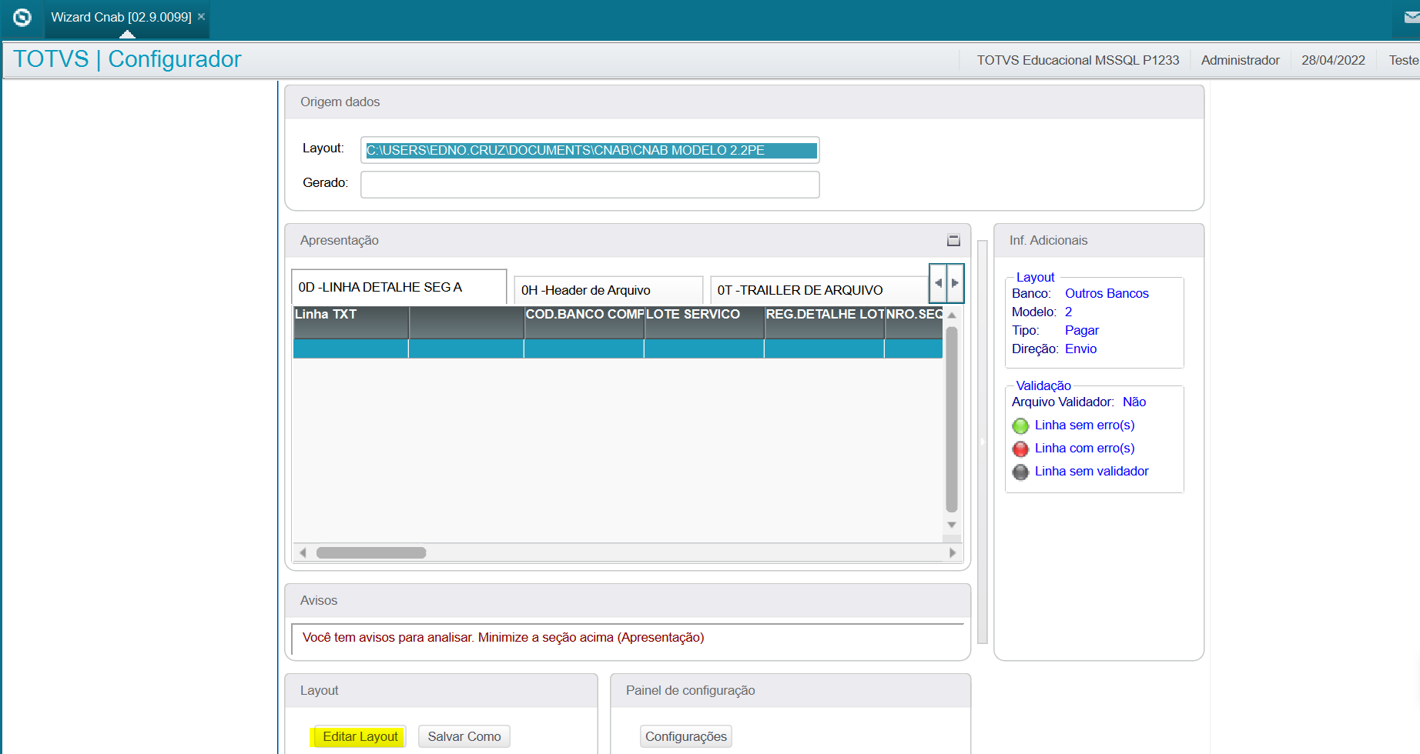The image size is (1420, 754).
Task: Click the Apresentação section title
Action: [340, 240]
